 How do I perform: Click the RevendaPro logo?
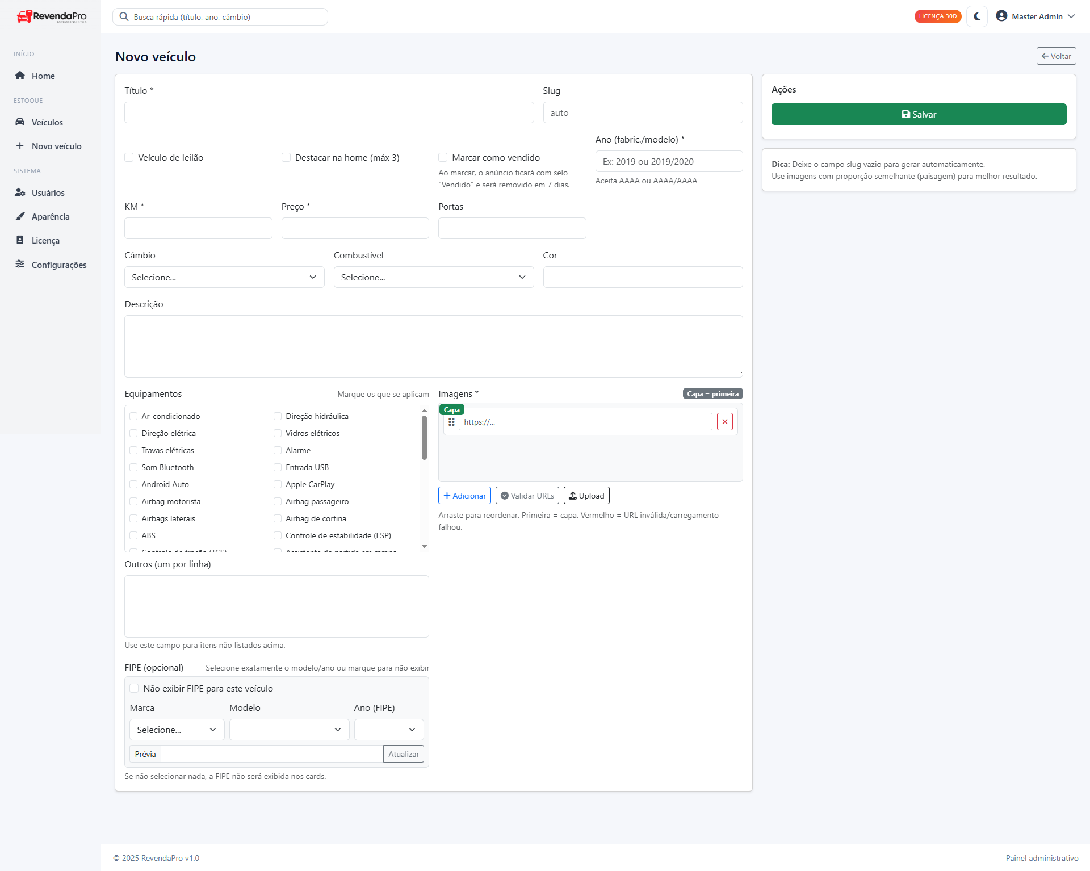(x=51, y=16)
